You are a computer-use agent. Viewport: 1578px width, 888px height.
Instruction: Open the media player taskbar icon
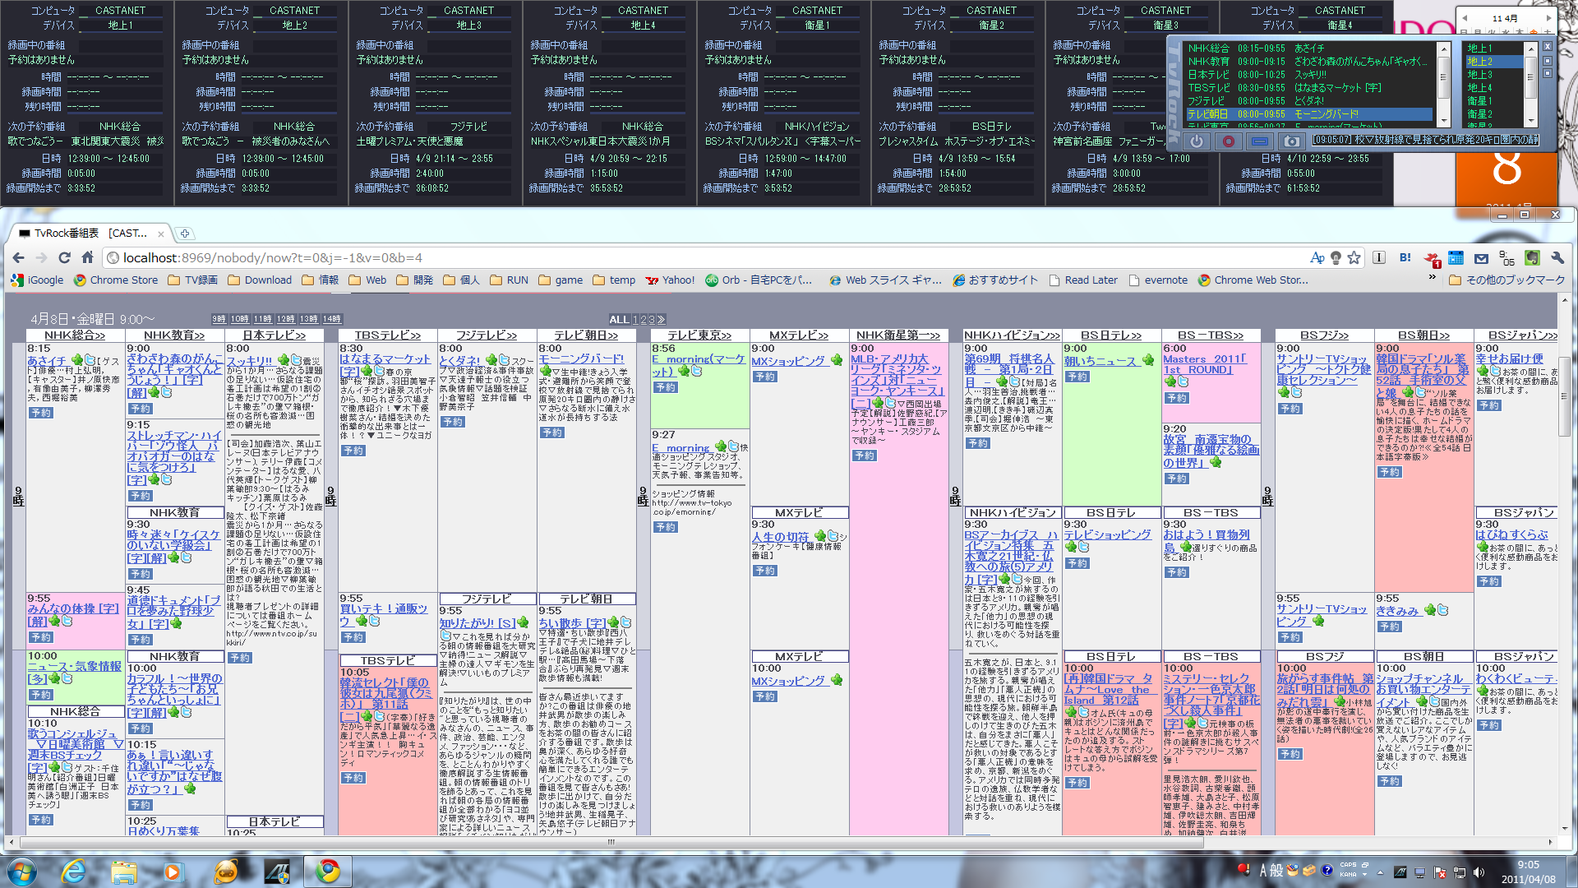coord(173,871)
